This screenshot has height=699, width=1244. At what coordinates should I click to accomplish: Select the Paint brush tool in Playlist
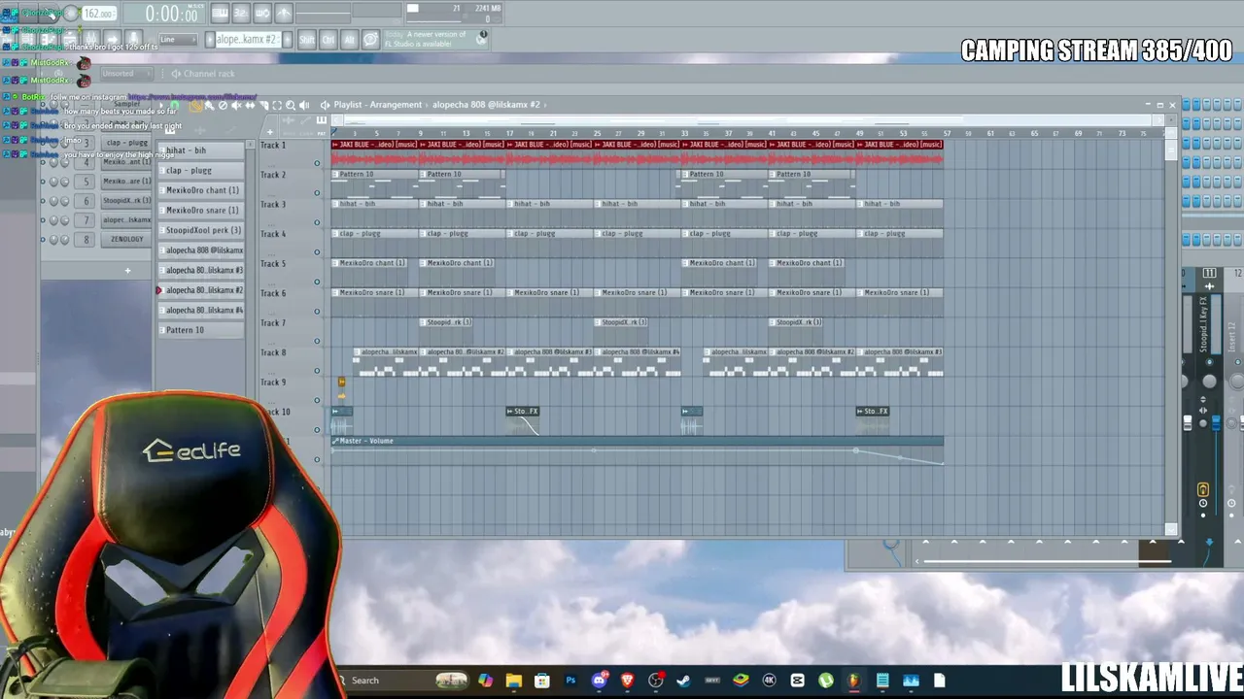tap(209, 105)
